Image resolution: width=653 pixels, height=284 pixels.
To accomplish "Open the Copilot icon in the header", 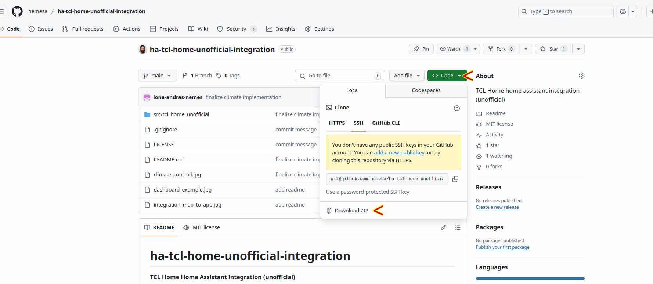I will click(x=623, y=11).
